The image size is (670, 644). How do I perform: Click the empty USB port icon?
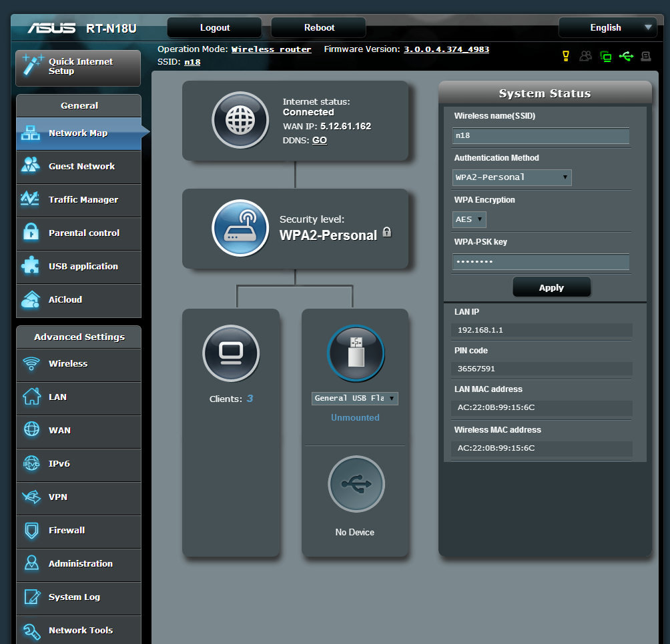(x=356, y=485)
